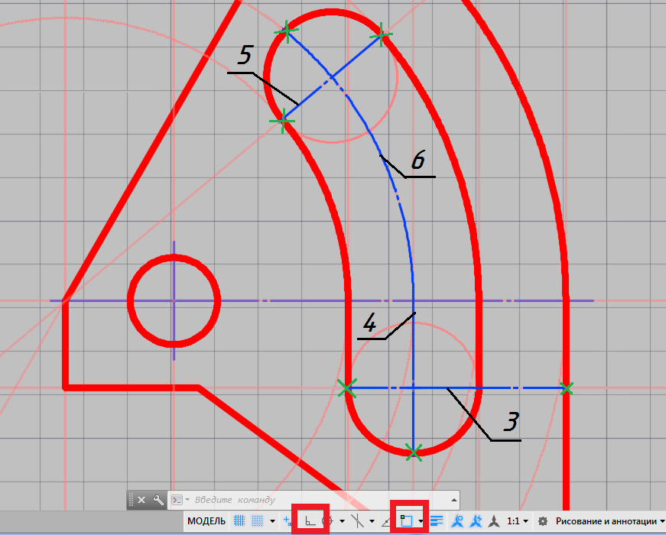Click the 2D object snap icon
Viewport: 666px width, 535px height.
click(407, 521)
